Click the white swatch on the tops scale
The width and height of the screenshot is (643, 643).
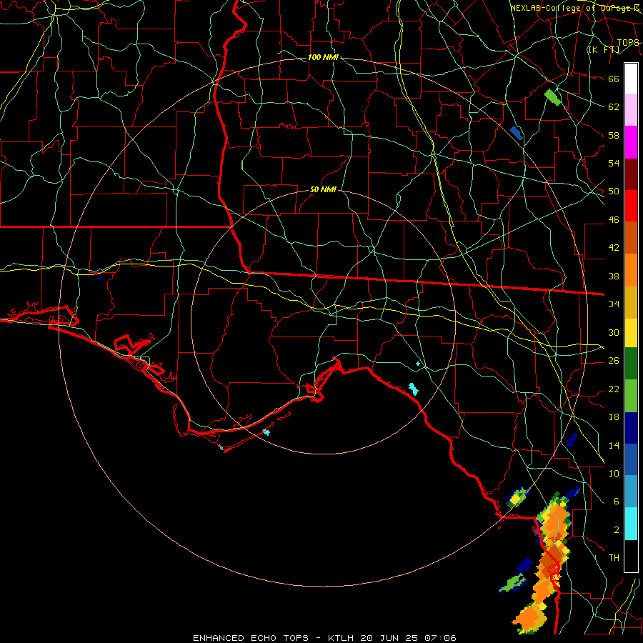pos(631,79)
